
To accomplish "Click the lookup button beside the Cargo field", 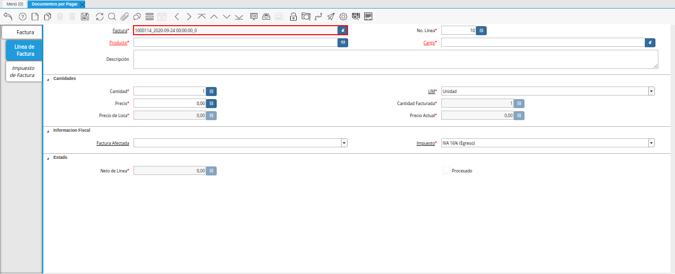I will (650, 43).
